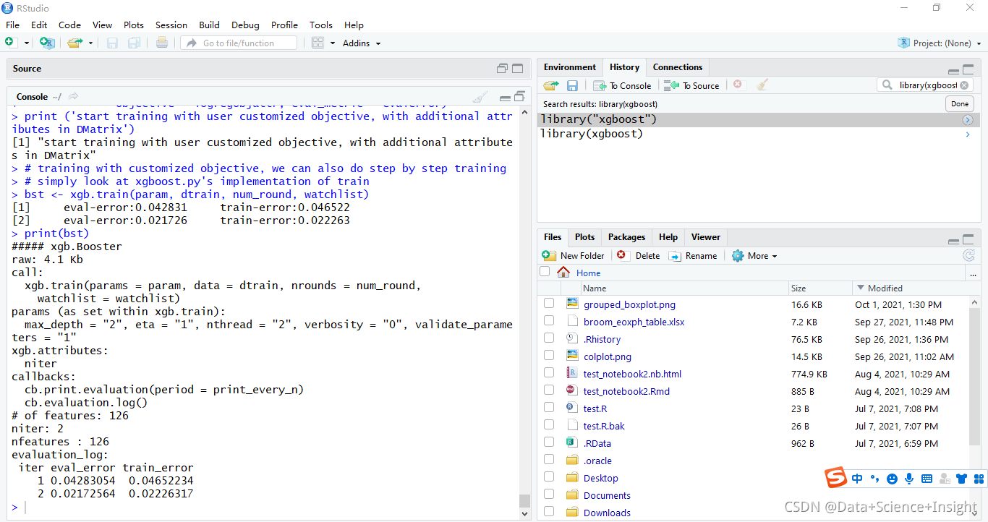Create a new file with the green plus icon
Viewport: 988px width, 522px height.
pos(11,42)
